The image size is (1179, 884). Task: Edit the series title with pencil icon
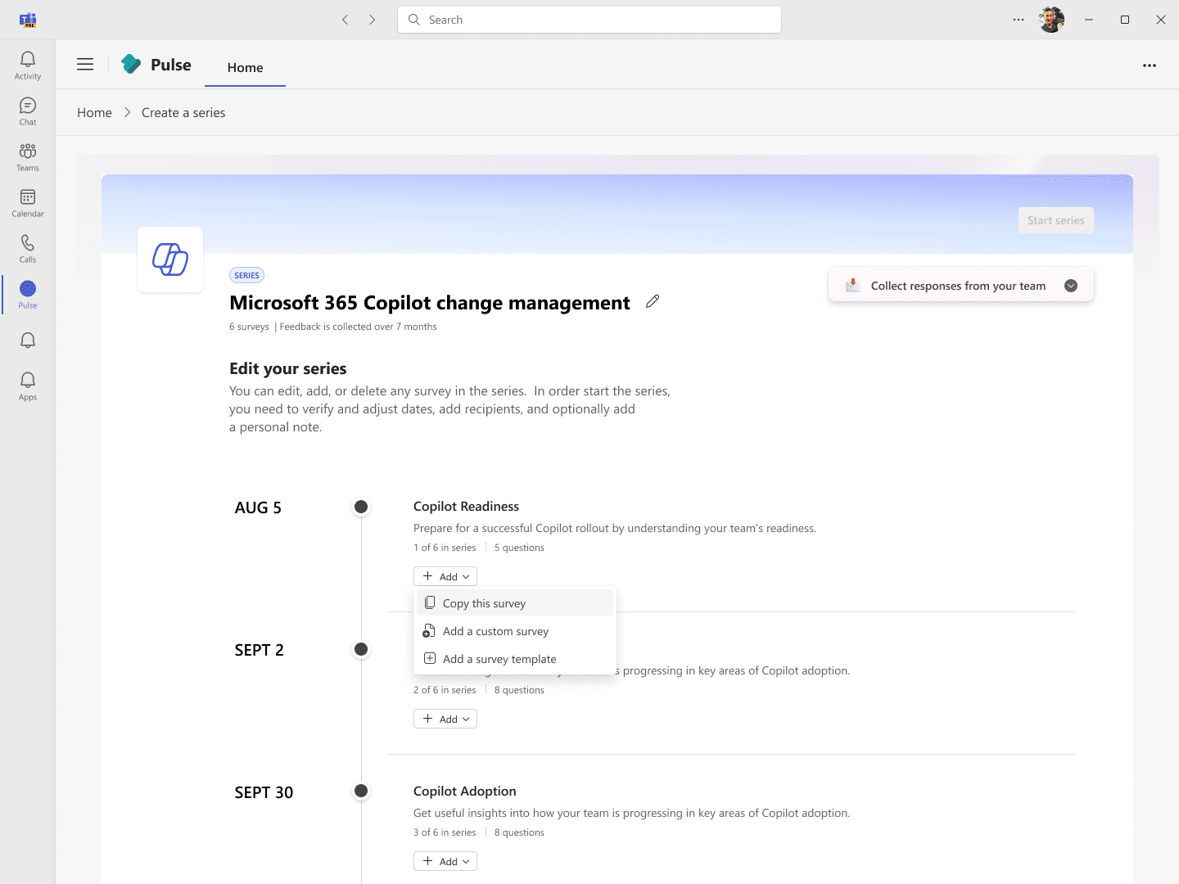click(x=653, y=301)
